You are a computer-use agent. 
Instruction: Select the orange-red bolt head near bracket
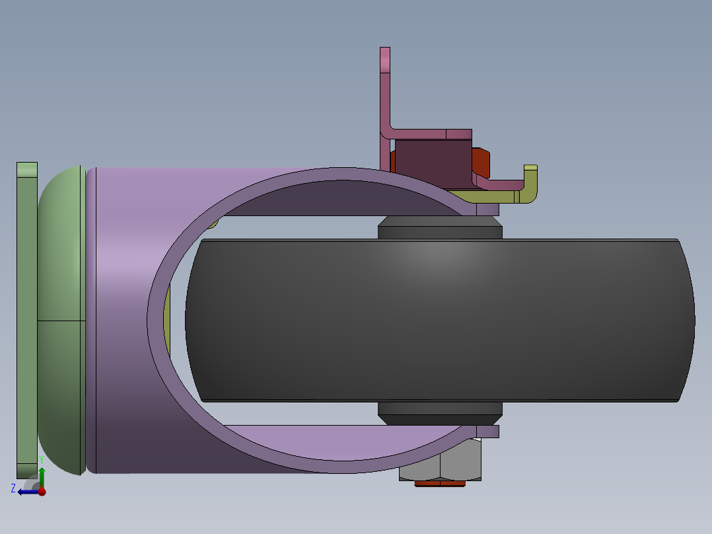(x=481, y=162)
